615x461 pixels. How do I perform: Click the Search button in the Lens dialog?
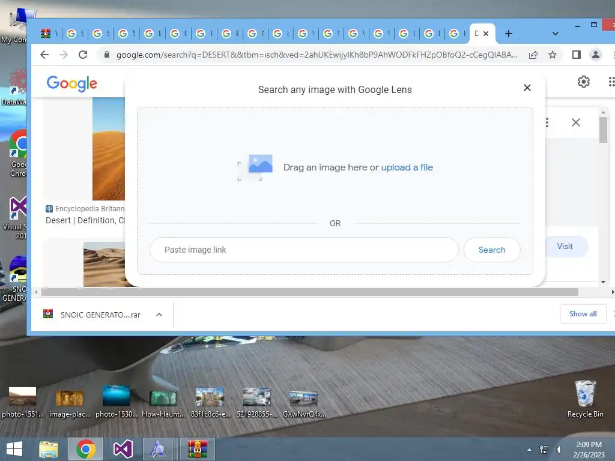click(492, 250)
